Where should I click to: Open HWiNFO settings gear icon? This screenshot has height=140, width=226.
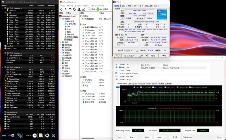[x=47, y=135]
